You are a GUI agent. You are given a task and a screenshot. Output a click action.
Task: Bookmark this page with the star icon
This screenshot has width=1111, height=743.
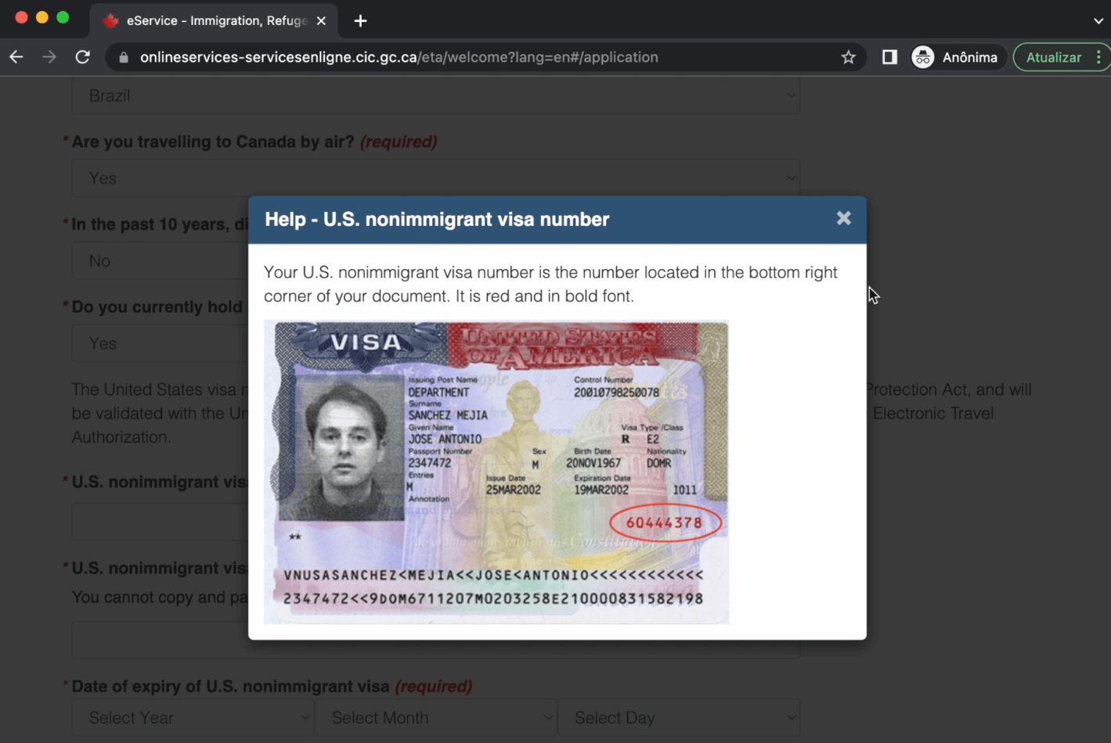pos(848,57)
